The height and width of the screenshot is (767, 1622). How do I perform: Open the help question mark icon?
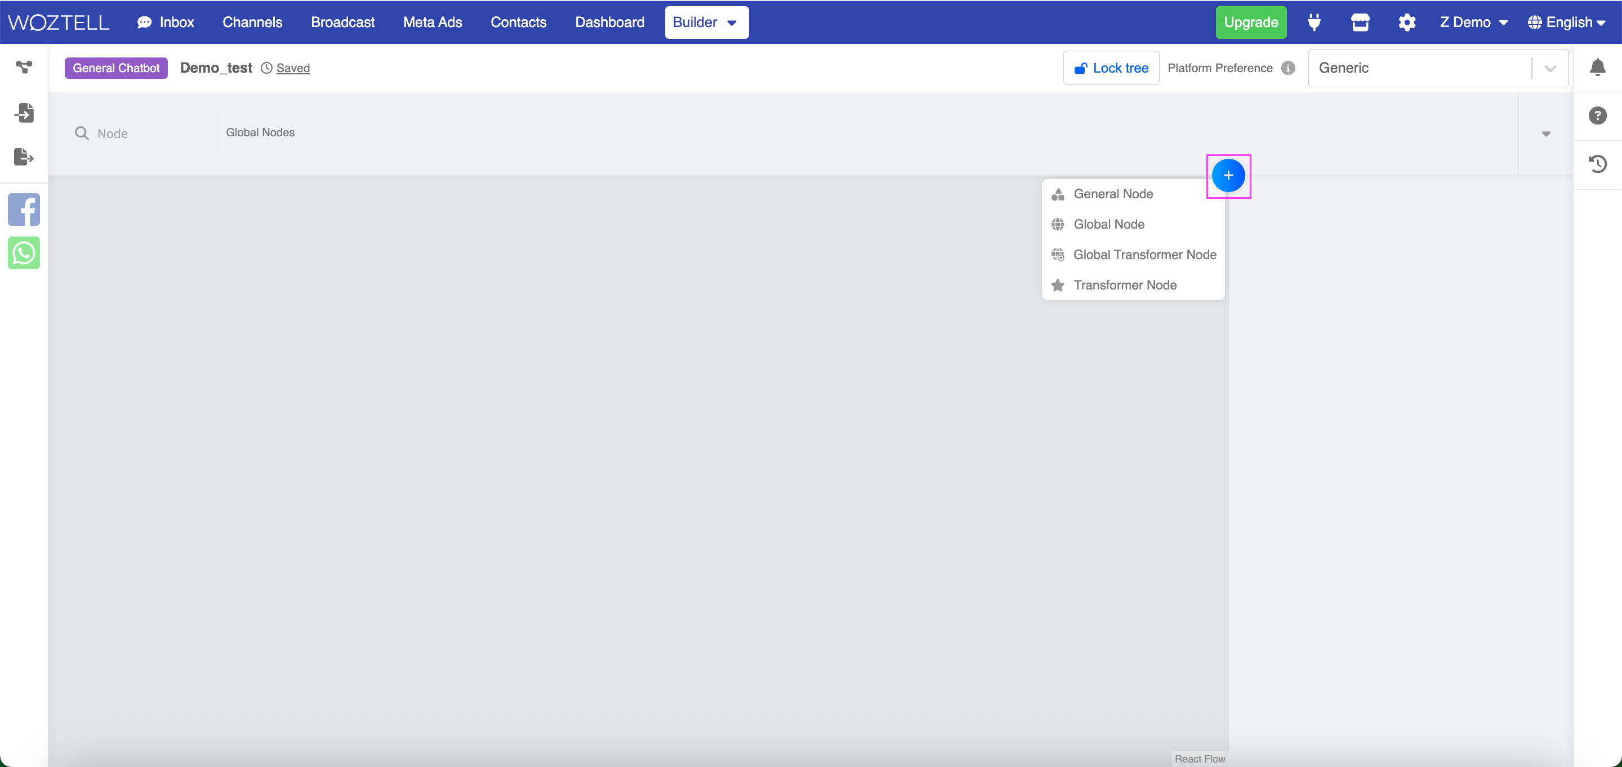click(1597, 115)
